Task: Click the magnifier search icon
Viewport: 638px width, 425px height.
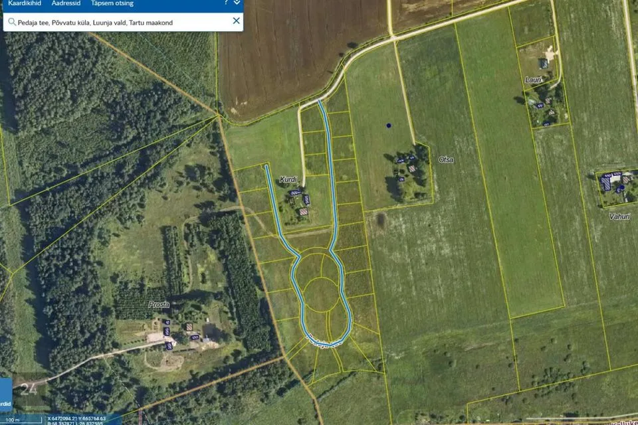Action: tap(12, 22)
